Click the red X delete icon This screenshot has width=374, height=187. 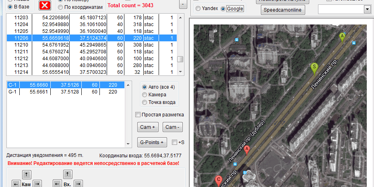point(45,5)
